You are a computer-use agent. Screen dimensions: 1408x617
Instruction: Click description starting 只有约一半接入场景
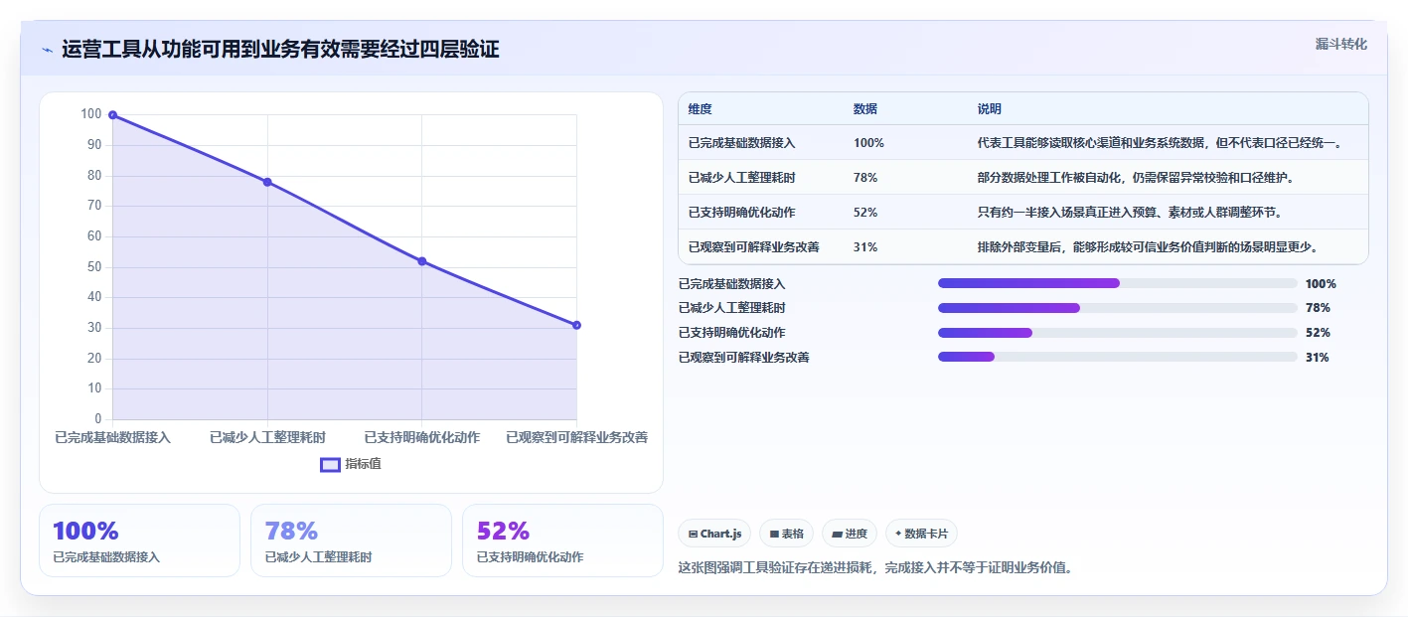pos(1129,213)
